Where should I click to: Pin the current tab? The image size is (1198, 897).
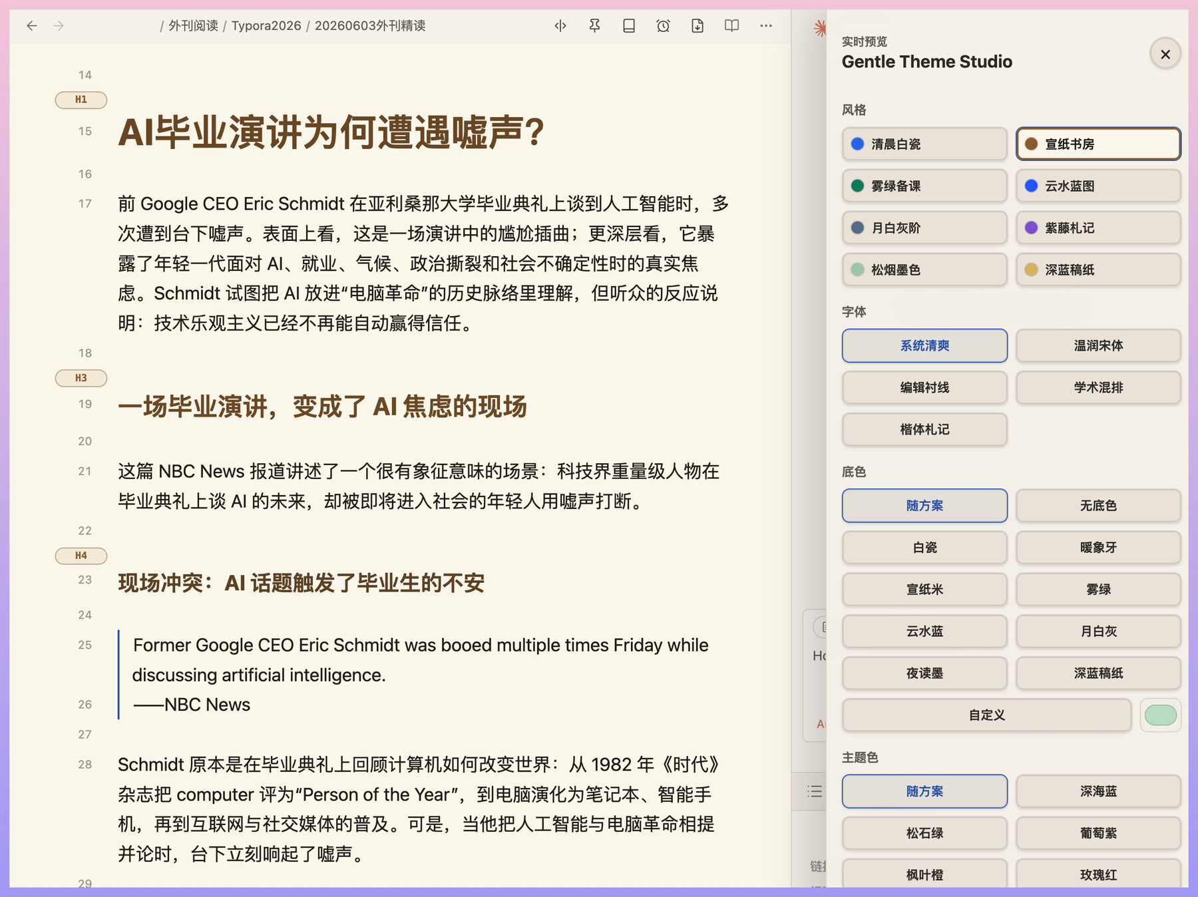tap(594, 26)
